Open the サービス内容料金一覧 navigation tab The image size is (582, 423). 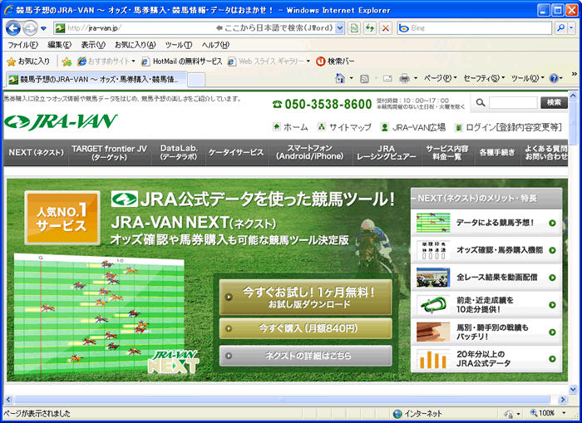tap(447, 153)
